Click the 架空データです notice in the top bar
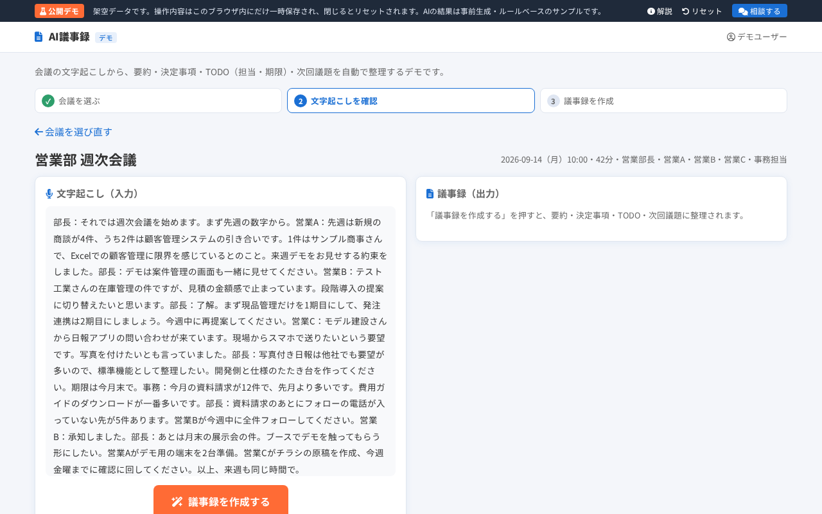This screenshot has width=822, height=514. pyautogui.click(x=348, y=11)
